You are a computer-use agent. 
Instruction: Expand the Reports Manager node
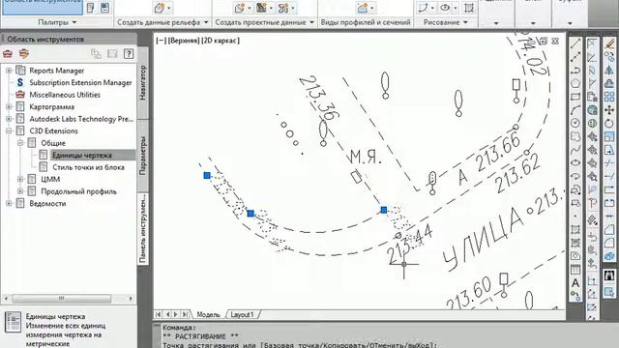[x=9, y=71]
